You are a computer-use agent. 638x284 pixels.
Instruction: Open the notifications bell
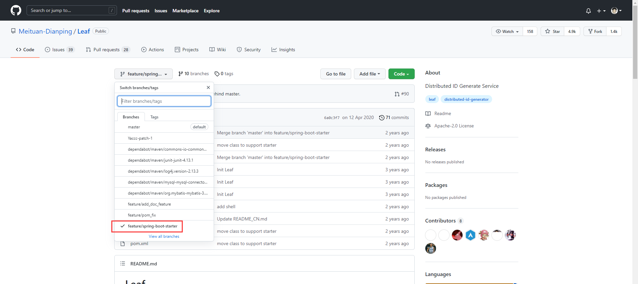[588, 11]
